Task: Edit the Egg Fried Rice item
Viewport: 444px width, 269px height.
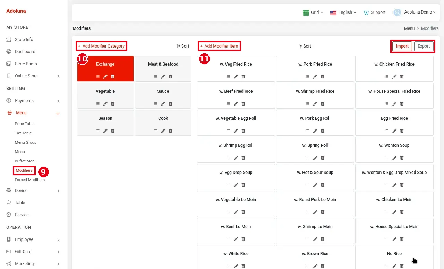Action: (394, 131)
